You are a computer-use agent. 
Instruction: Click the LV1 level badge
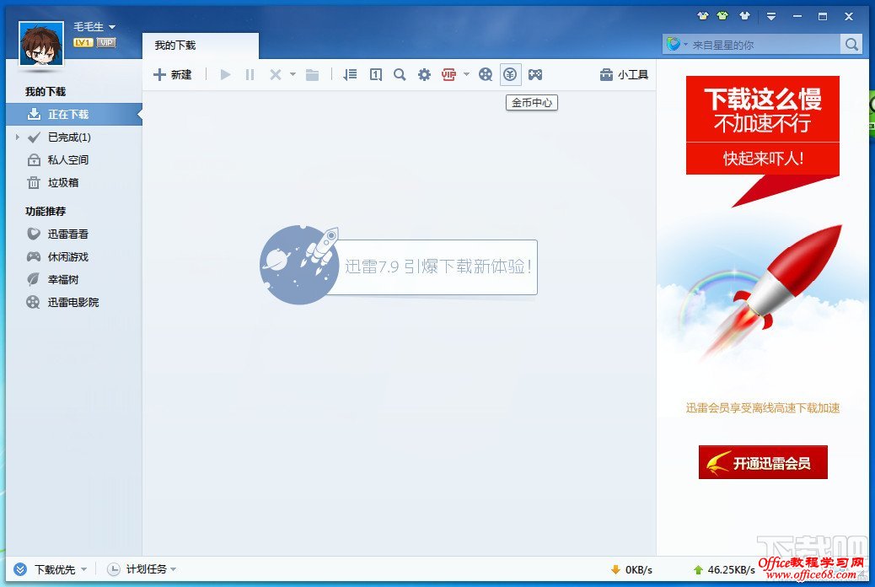point(83,42)
